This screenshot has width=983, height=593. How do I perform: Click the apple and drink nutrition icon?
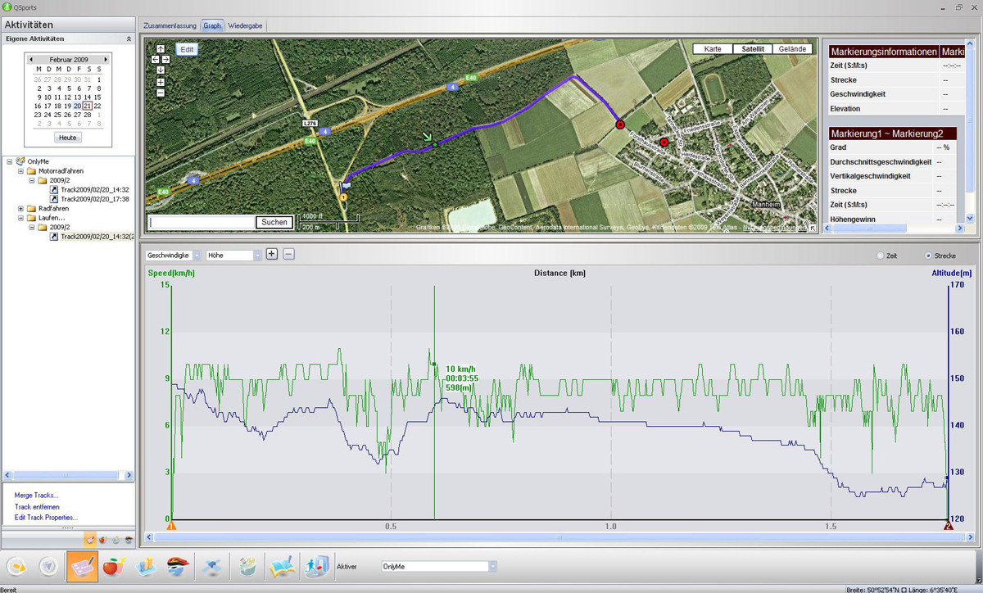tap(113, 567)
